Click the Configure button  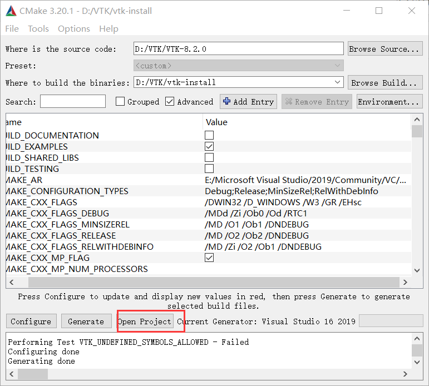31,321
